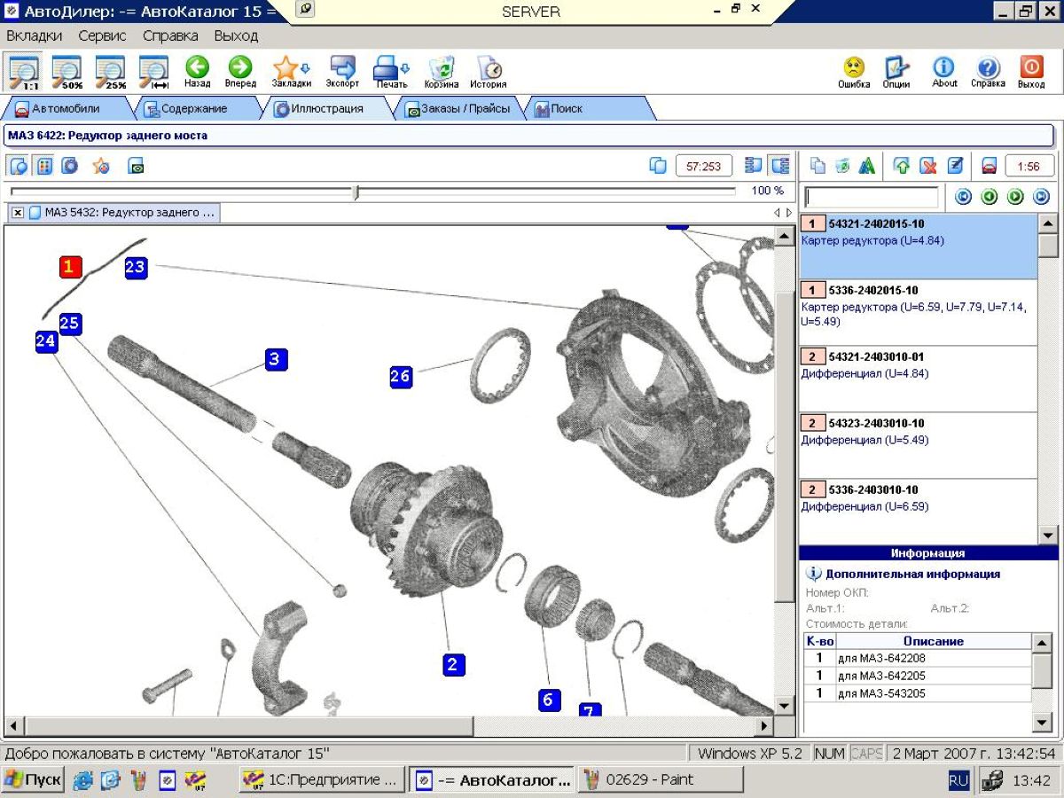
Task: Set illustration zoom to 50%
Action: pos(66,73)
